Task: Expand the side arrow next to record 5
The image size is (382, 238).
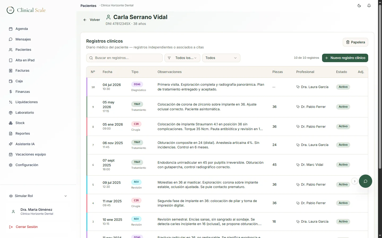Action: 355,181
